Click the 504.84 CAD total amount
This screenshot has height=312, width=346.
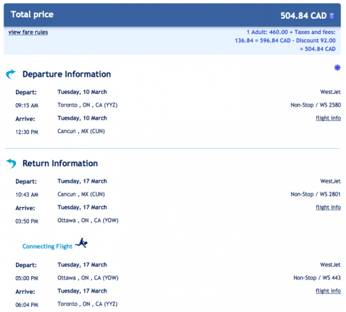coord(304,16)
